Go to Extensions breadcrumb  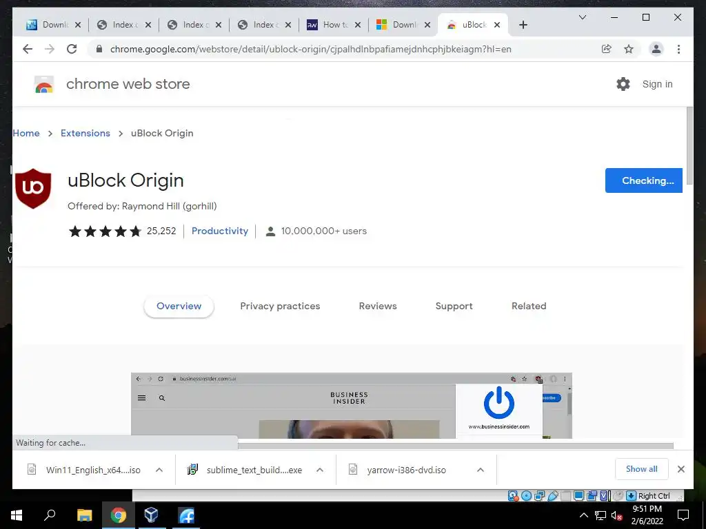click(85, 133)
